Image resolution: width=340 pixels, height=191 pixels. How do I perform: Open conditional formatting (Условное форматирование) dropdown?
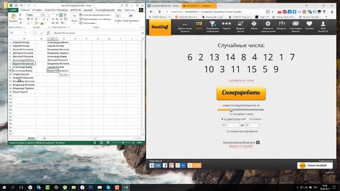pos(96,15)
